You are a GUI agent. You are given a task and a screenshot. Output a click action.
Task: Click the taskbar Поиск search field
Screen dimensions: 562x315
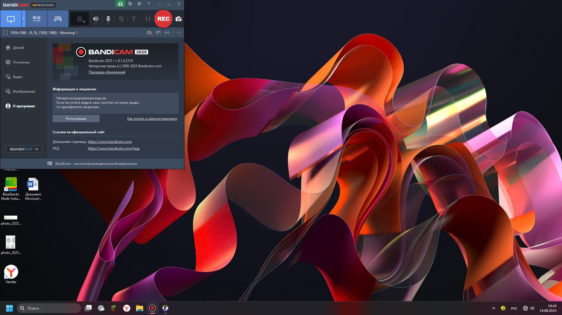point(49,308)
